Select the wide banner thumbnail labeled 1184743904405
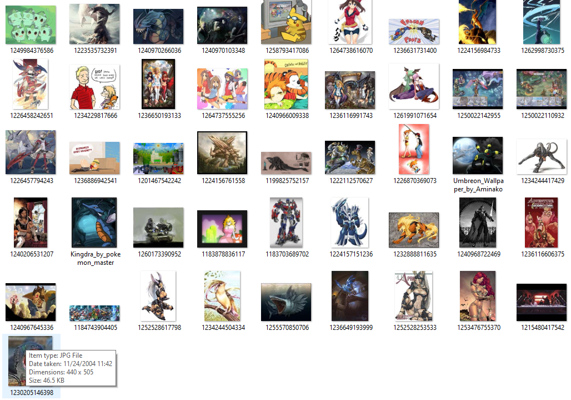The height and width of the screenshot is (400, 571). click(94, 313)
